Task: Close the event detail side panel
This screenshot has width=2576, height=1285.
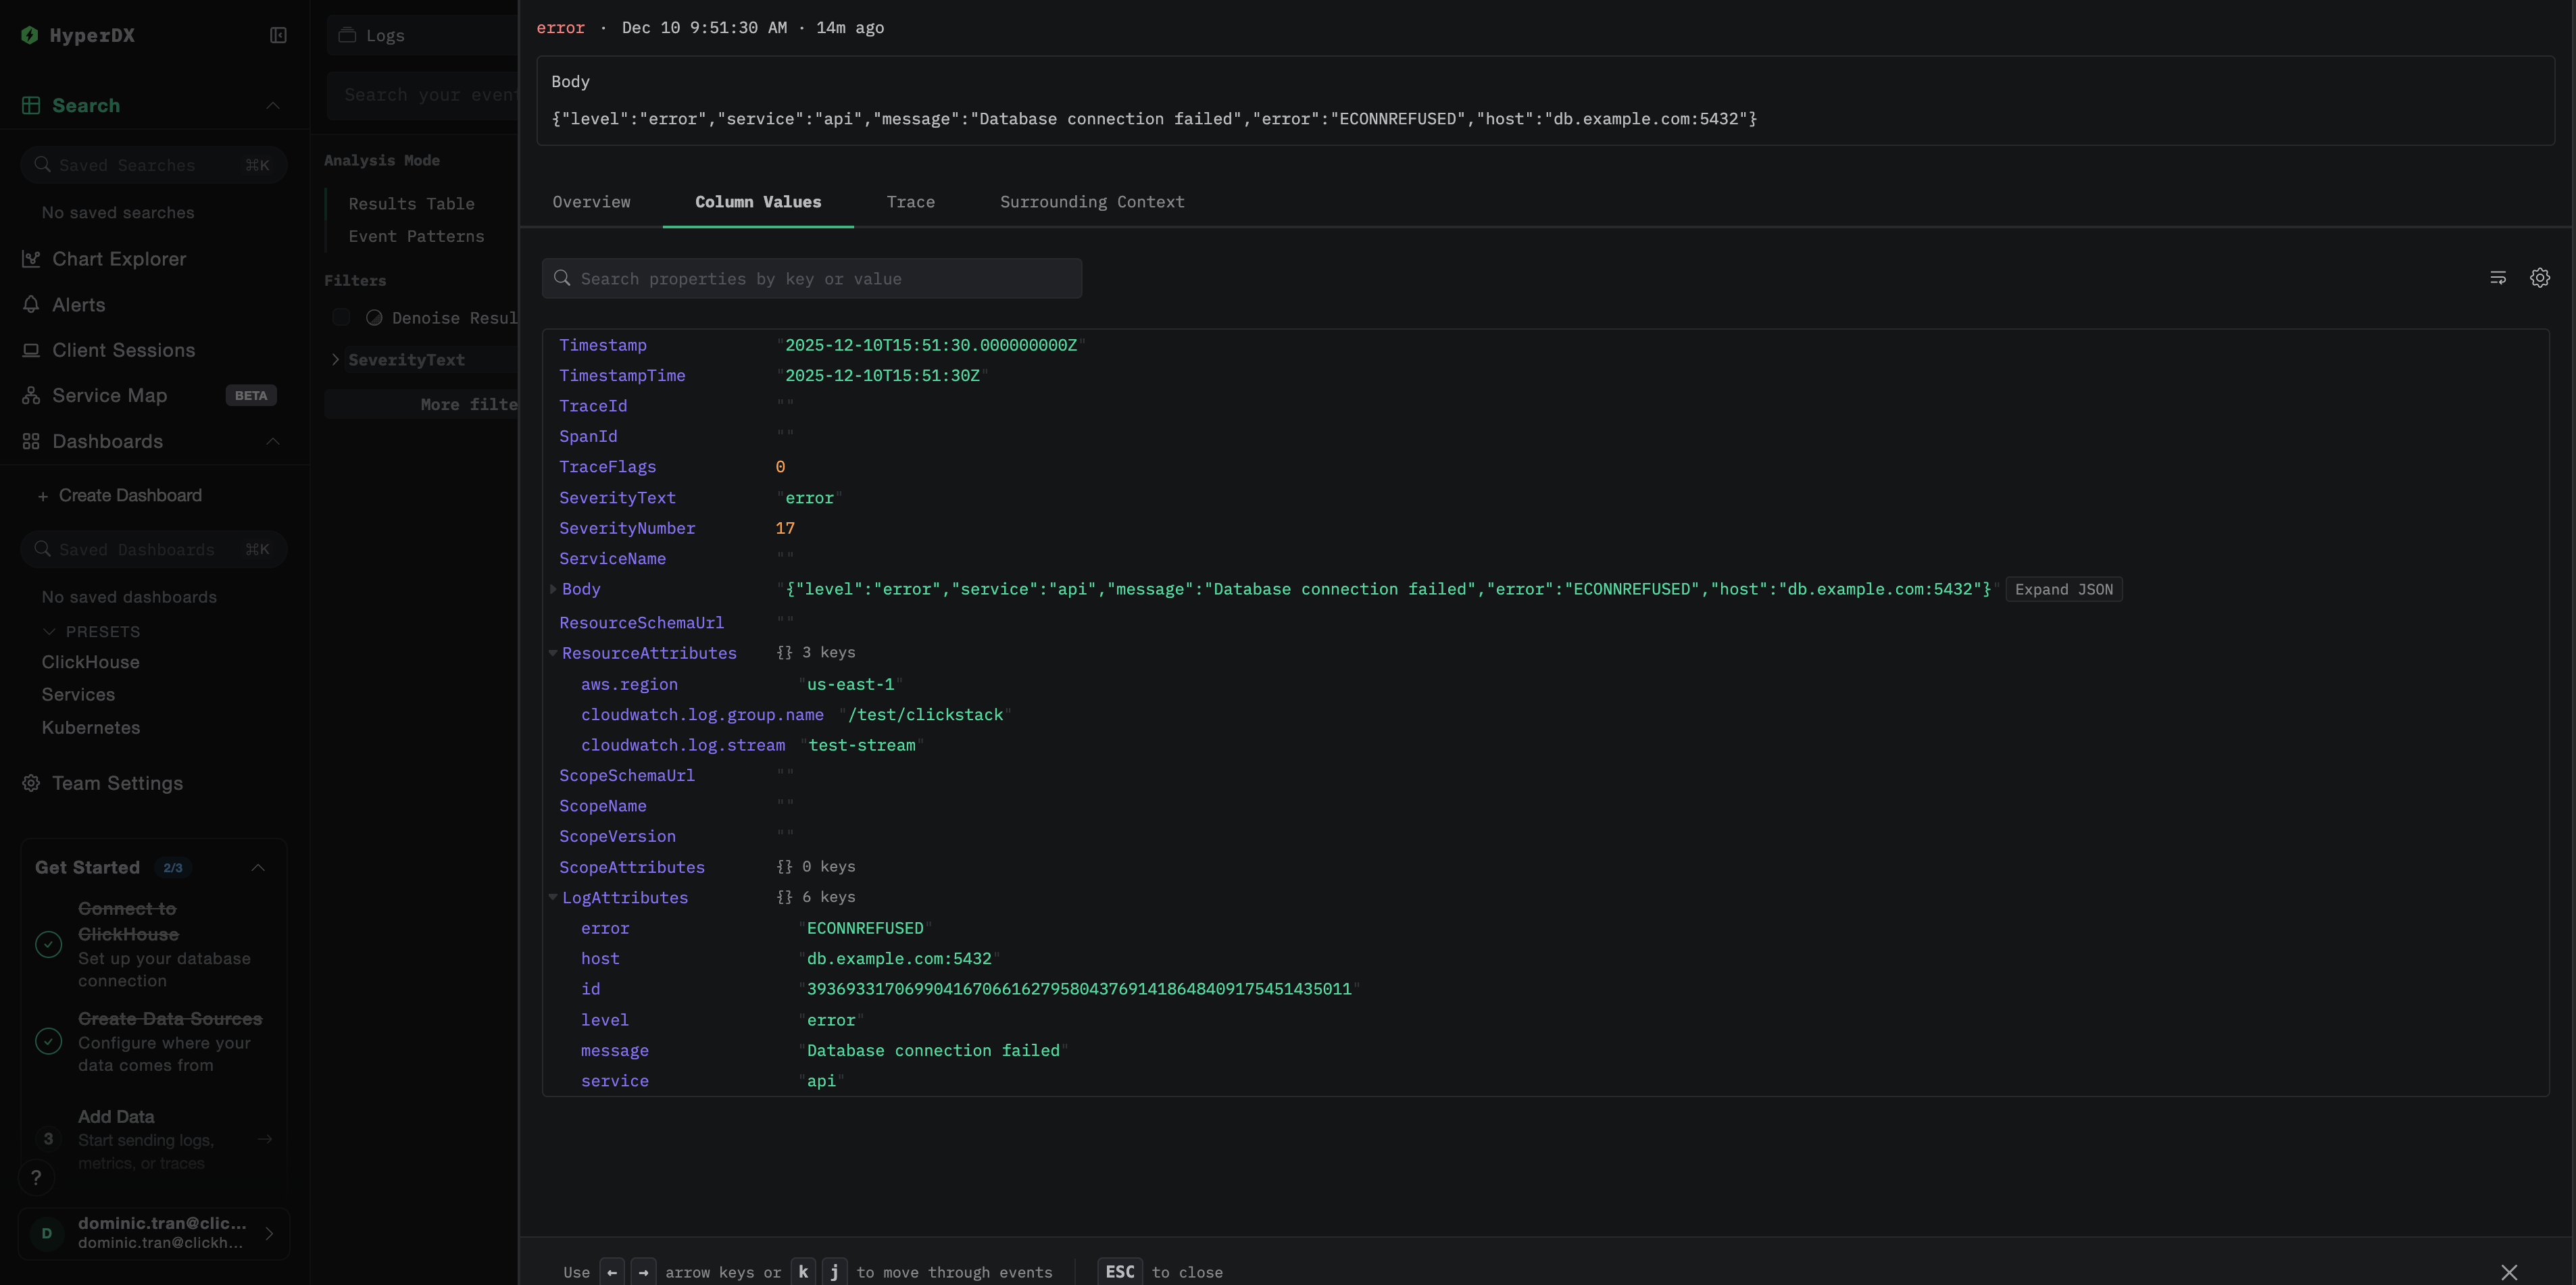Action: tap(2508, 1272)
